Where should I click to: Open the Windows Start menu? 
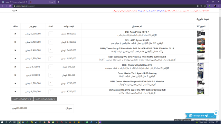2,122
